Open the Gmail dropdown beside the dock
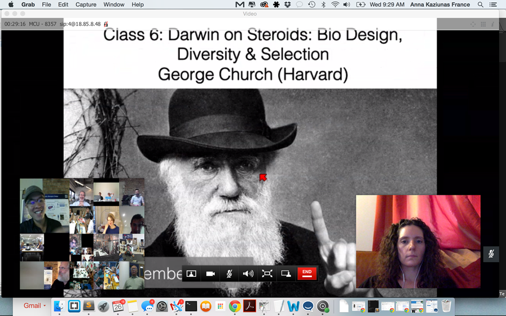Viewport: 506px width, 316px height. [x=34, y=306]
